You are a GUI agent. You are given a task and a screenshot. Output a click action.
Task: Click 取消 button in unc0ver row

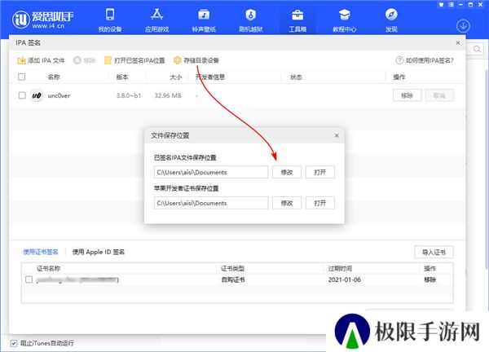point(439,95)
